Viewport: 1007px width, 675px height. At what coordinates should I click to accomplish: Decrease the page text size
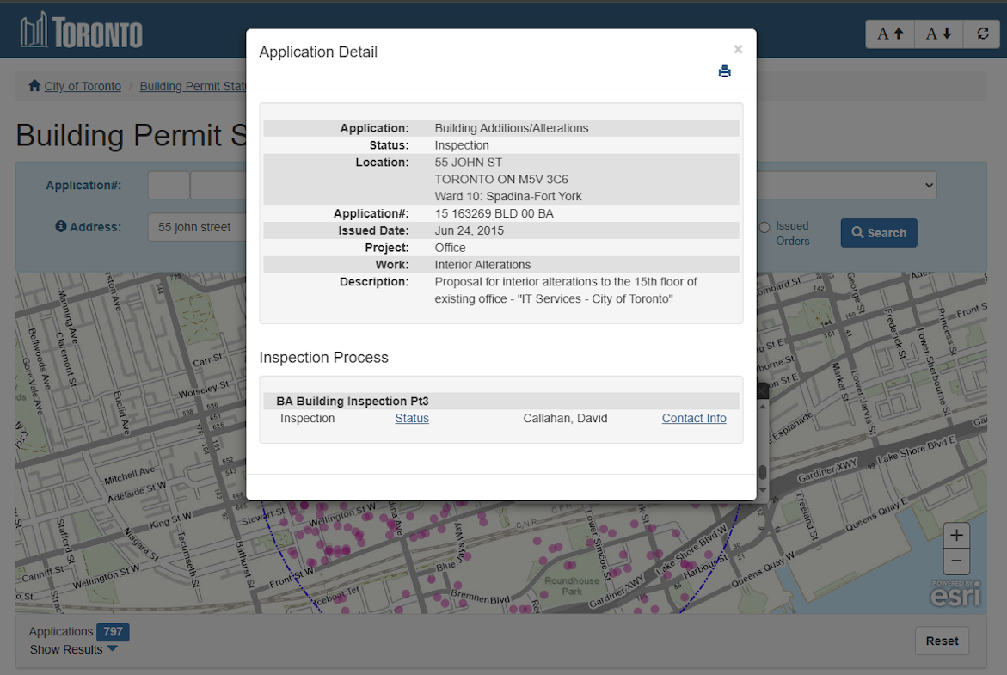click(938, 34)
